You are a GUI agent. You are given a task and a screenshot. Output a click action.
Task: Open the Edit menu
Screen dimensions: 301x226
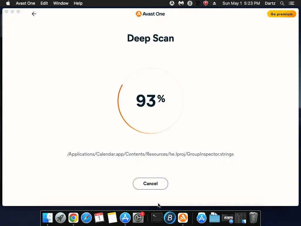[44, 3]
